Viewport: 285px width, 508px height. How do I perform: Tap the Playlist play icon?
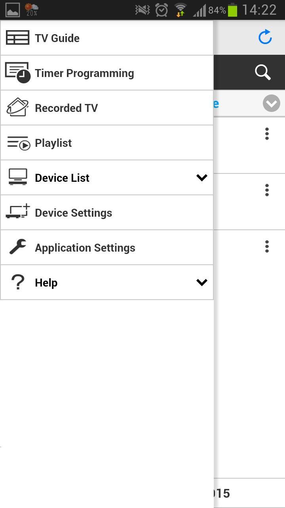[x=19, y=143]
